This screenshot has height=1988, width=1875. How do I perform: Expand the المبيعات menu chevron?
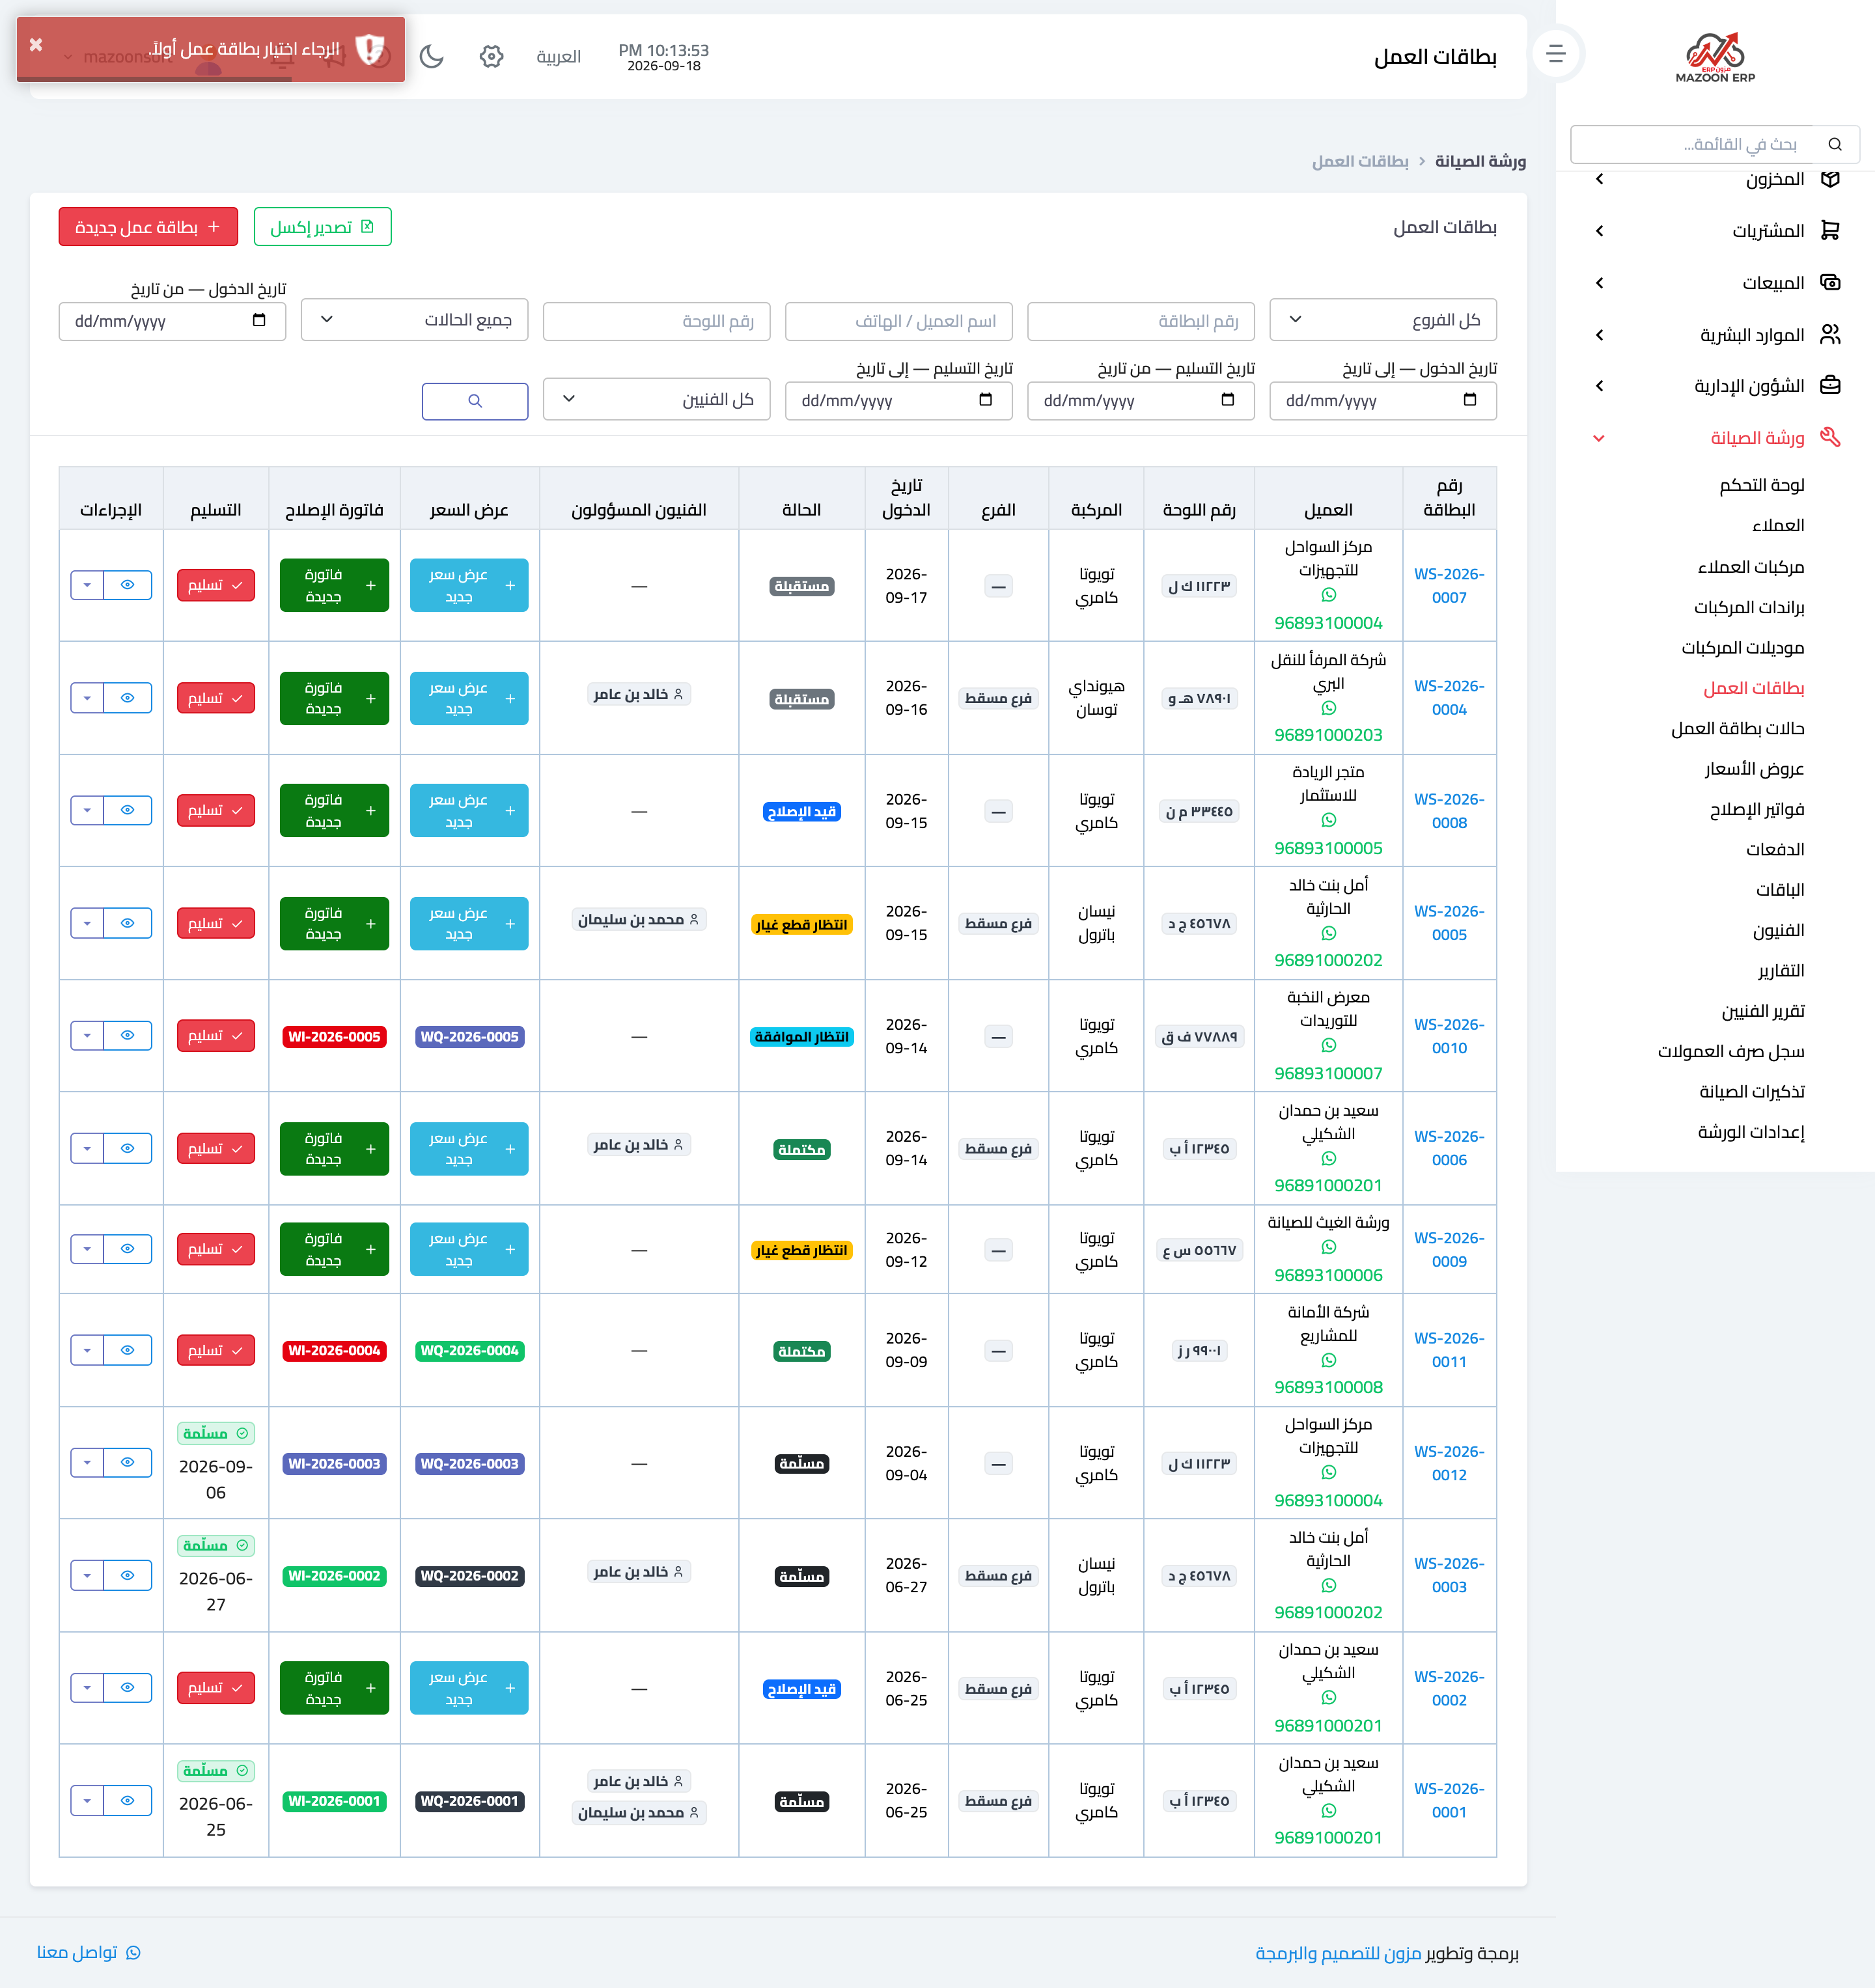tap(1600, 283)
